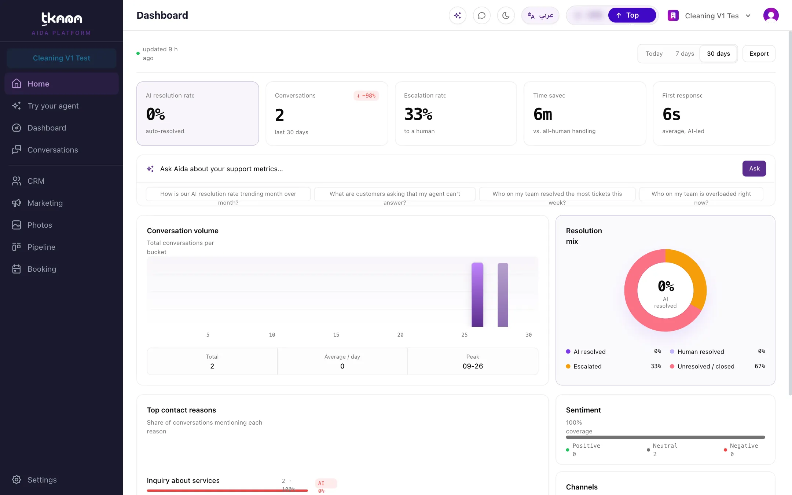Click the Marketing megaphone icon

pyautogui.click(x=16, y=203)
